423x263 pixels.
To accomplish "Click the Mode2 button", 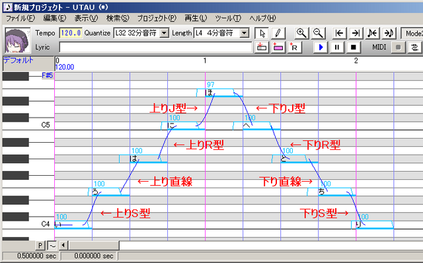I will click(412, 34).
